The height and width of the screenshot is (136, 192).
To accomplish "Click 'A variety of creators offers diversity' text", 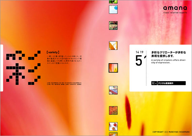I will tap(169, 61).
